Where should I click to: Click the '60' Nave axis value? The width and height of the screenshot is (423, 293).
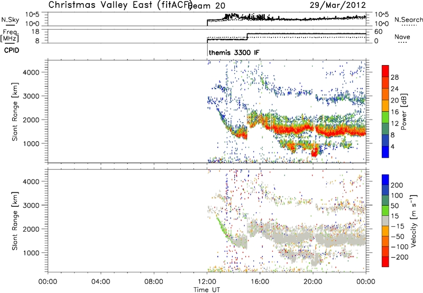[x=379, y=32]
